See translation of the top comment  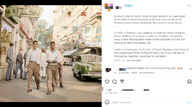[x=147, y=73]
